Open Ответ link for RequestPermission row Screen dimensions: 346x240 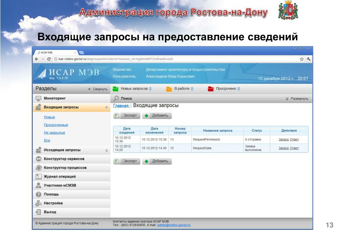pyautogui.click(x=294, y=139)
